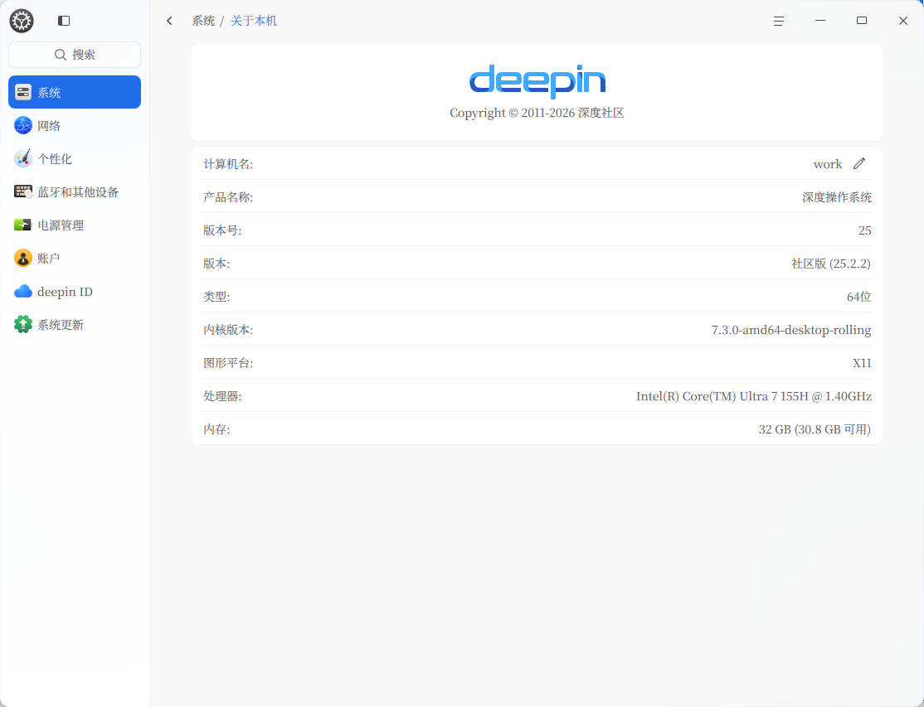Click the 账户 user avatar icon
924x707 pixels.
(x=23, y=258)
